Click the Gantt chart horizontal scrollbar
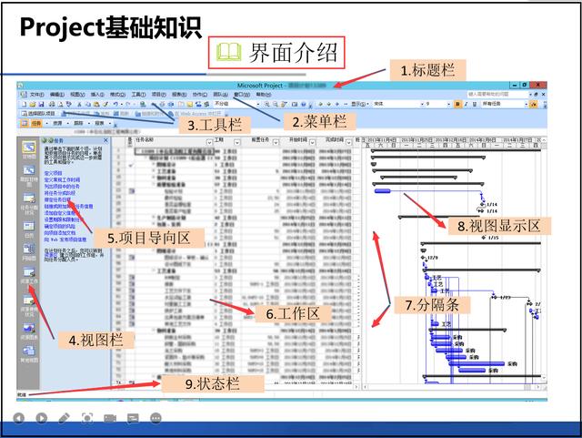This screenshot has width=582, height=438. coord(452,387)
